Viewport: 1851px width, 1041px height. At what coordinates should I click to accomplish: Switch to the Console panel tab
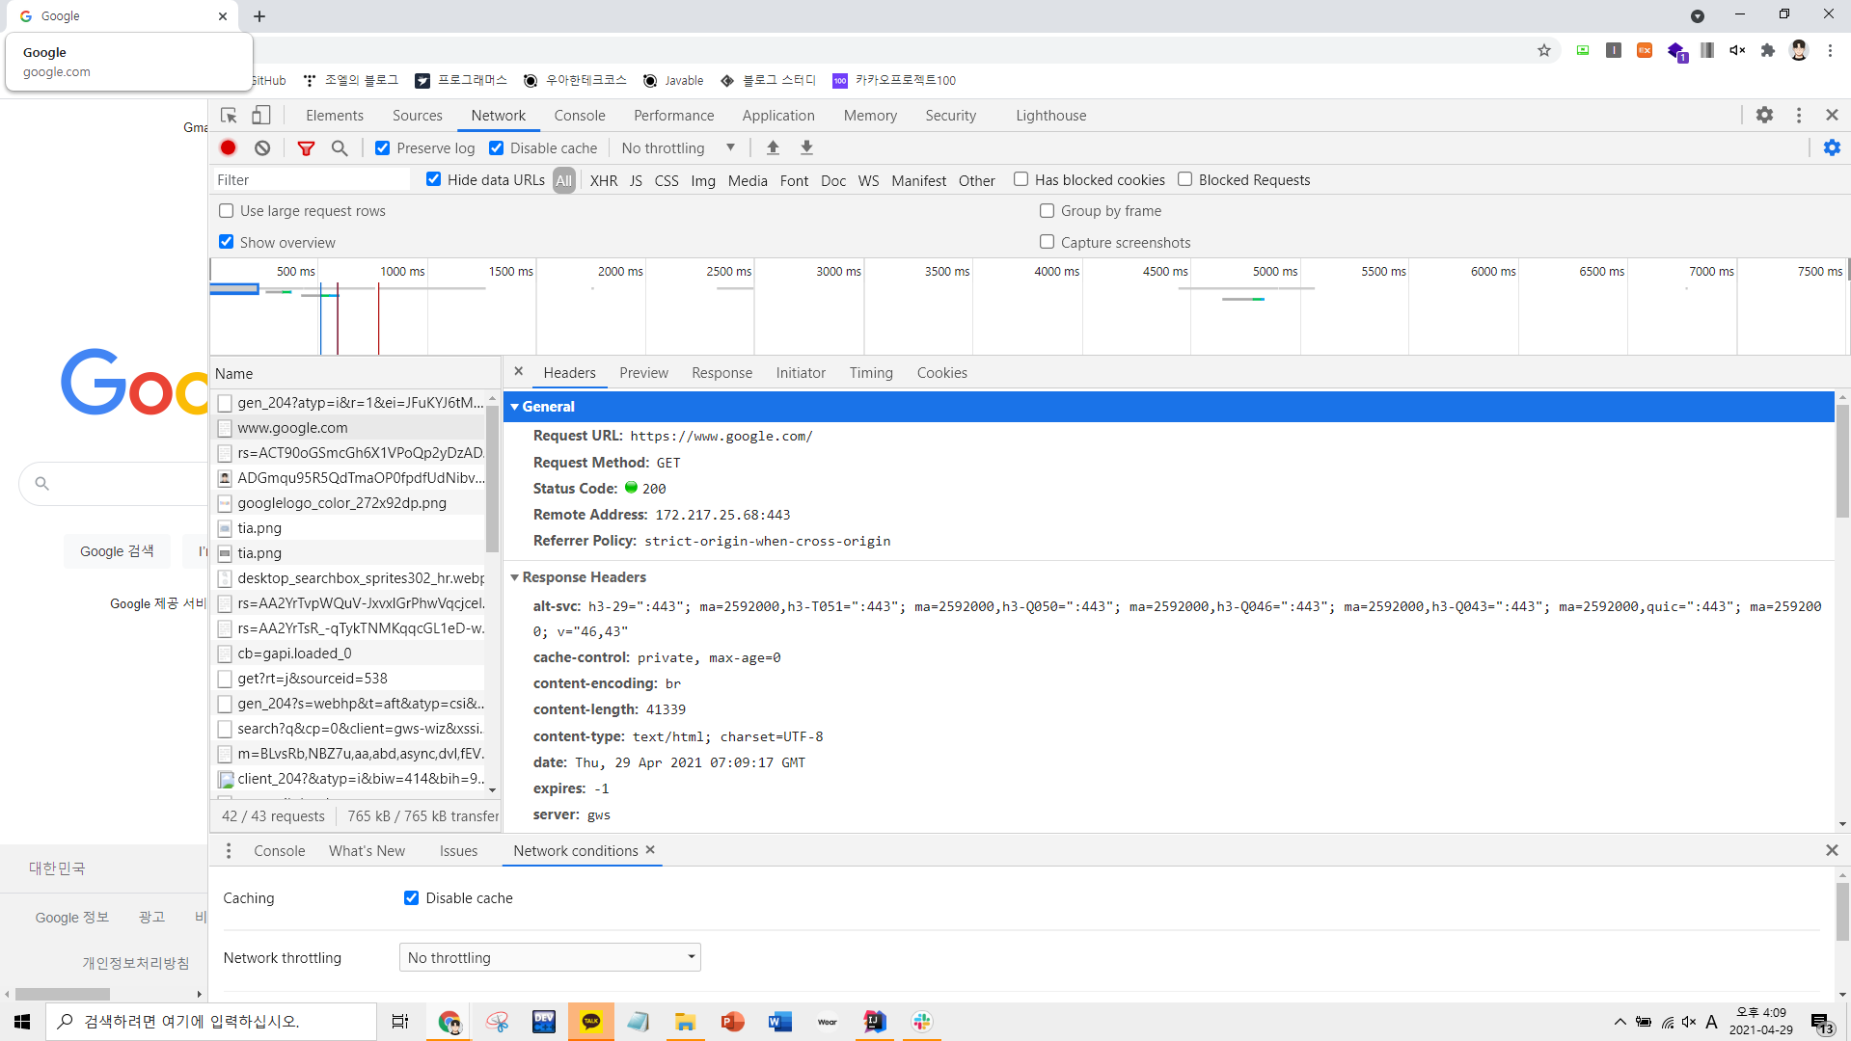pos(579,115)
